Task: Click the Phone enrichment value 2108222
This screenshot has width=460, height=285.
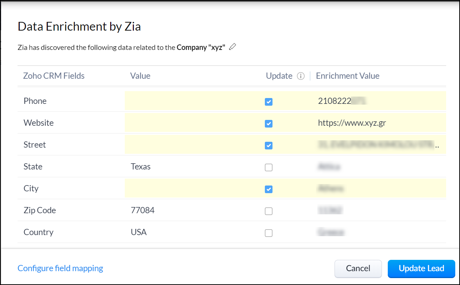Action: point(335,101)
